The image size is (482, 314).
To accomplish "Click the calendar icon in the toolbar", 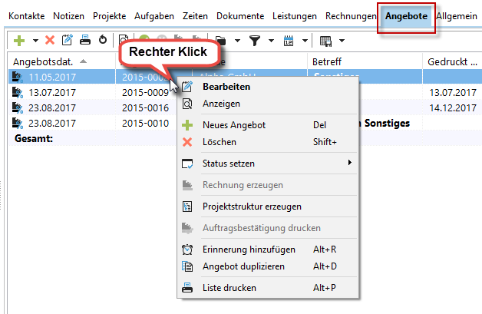I will pyautogui.click(x=289, y=40).
